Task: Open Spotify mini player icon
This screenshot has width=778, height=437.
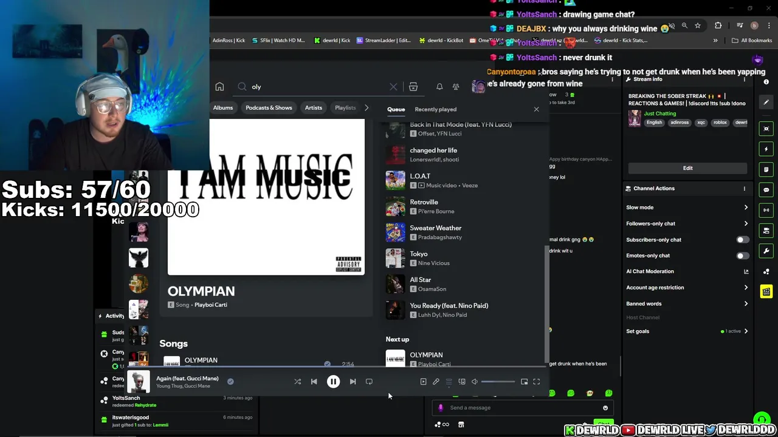Action: coord(524,382)
